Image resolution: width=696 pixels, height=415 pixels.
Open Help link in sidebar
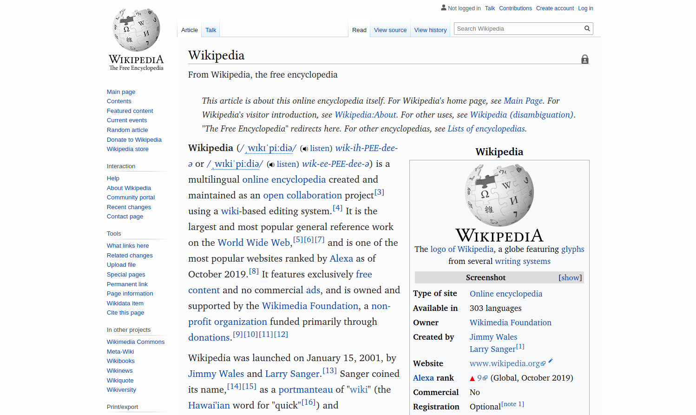coord(113,178)
